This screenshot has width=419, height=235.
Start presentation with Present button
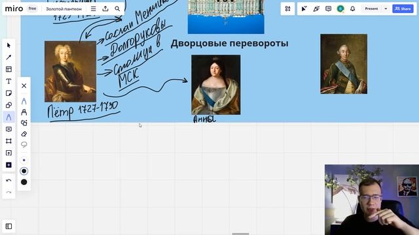click(371, 8)
